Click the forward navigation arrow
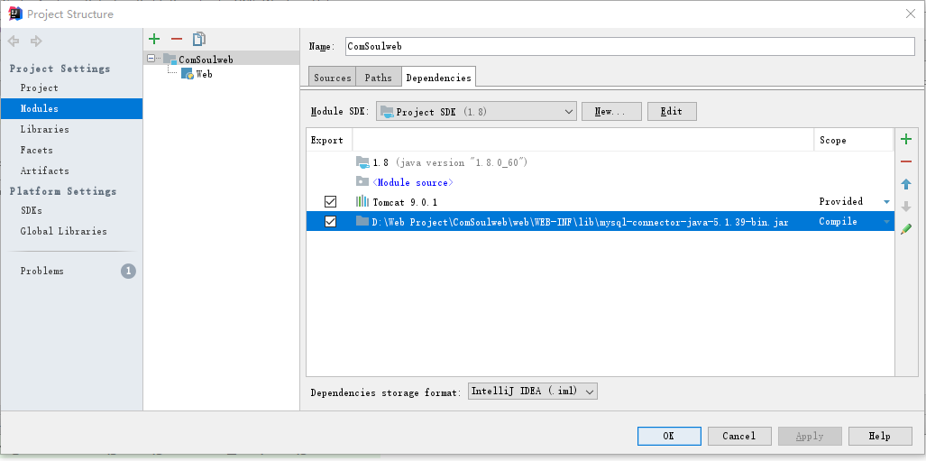This screenshot has width=926, height=461. click(36, 41)
